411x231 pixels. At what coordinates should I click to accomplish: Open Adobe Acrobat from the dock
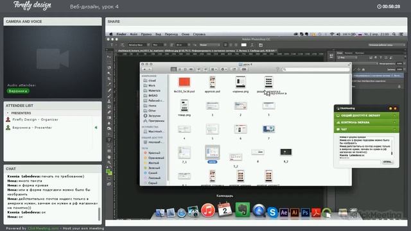point(316,212)
